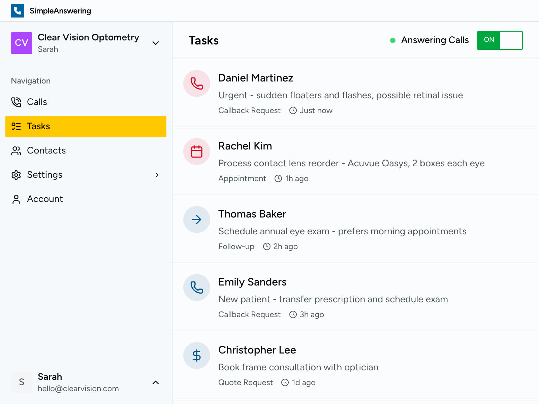Screen dimensions: 539x404
Task: Turn off the Answering Calls switch
Action: [x=500, y=40]
